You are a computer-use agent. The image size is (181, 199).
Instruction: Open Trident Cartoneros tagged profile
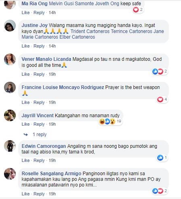pos(90,31)
